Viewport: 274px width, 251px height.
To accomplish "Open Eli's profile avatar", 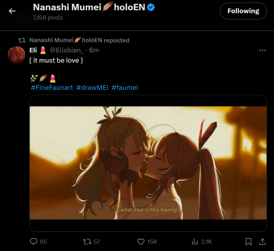I will click(17, 55).
